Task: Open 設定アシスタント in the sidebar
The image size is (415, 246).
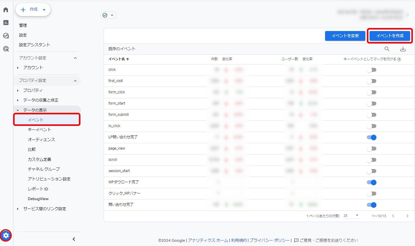Action: pyautogui.click(x=34, y=45)
